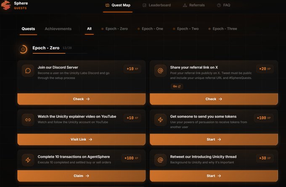Open the FAQ page
Viewport: 286px width, 187px height.
[x=223, y=5]
